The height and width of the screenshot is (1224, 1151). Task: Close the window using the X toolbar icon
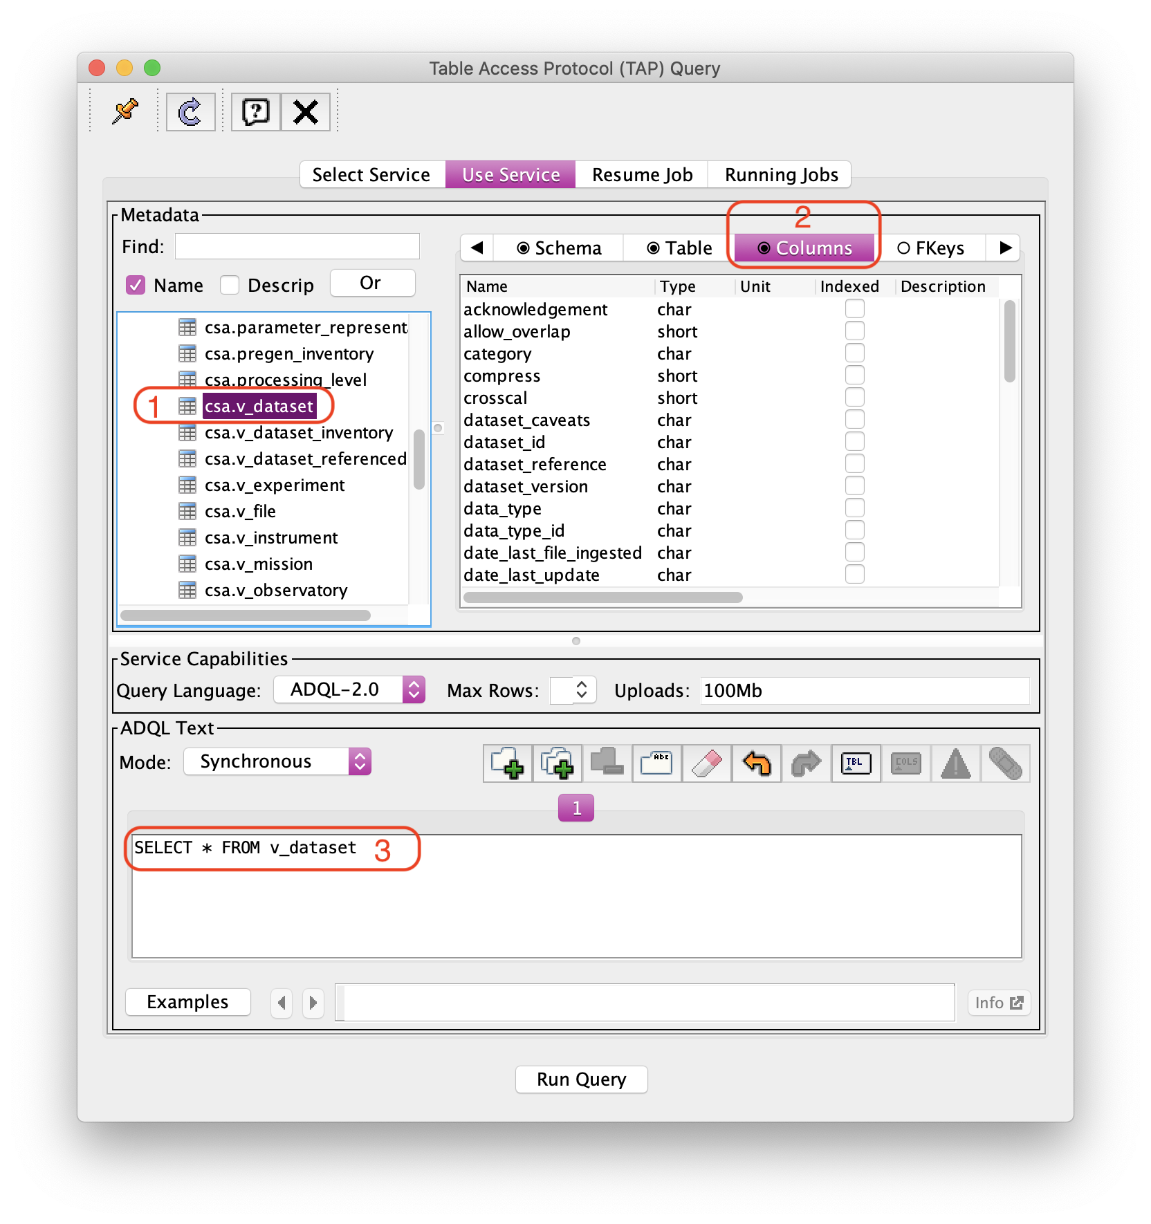pyautogui.click(x=306, y=111)
